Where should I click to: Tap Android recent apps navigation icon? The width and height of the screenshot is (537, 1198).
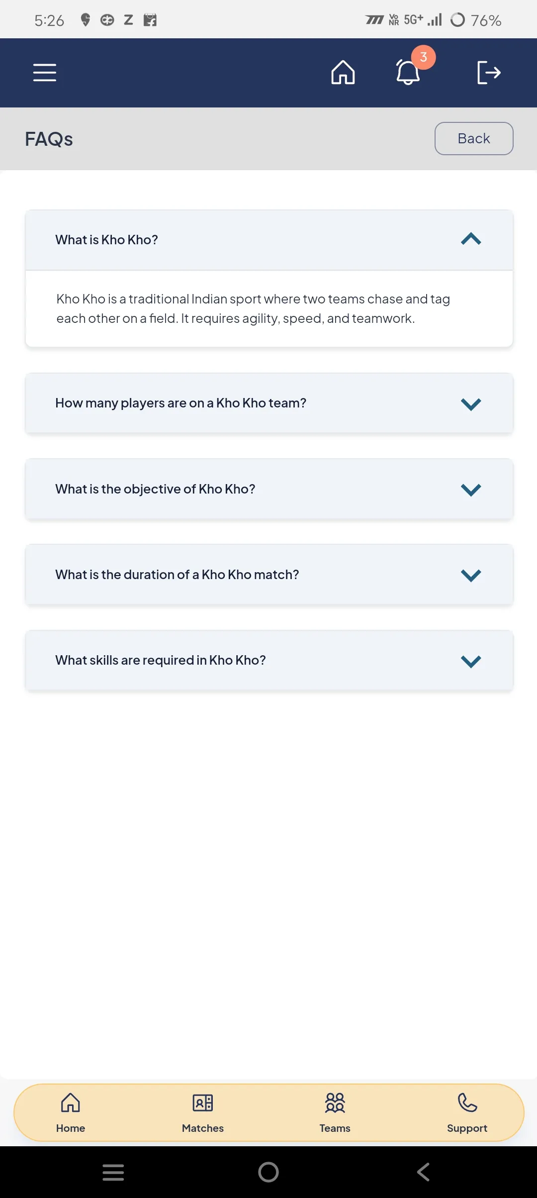pyautogui.click(x=113, y=1172)
